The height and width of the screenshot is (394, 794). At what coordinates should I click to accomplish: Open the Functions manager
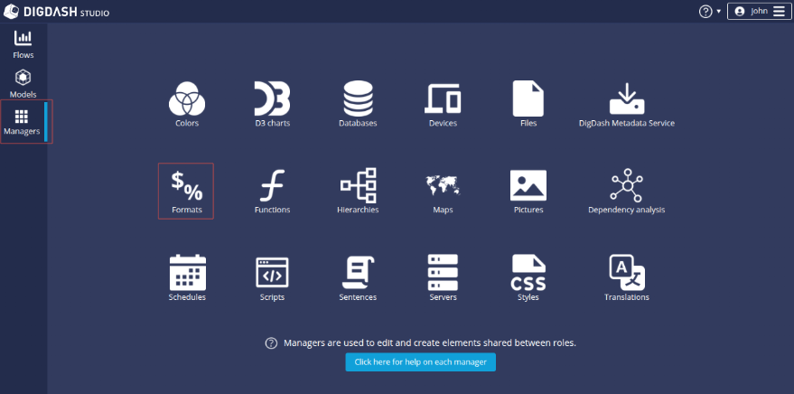[x=272, y=188]
